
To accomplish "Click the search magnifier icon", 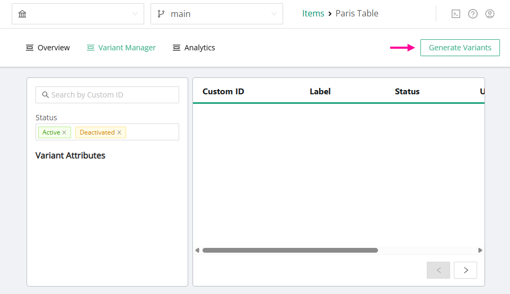I will click(45, 95).
